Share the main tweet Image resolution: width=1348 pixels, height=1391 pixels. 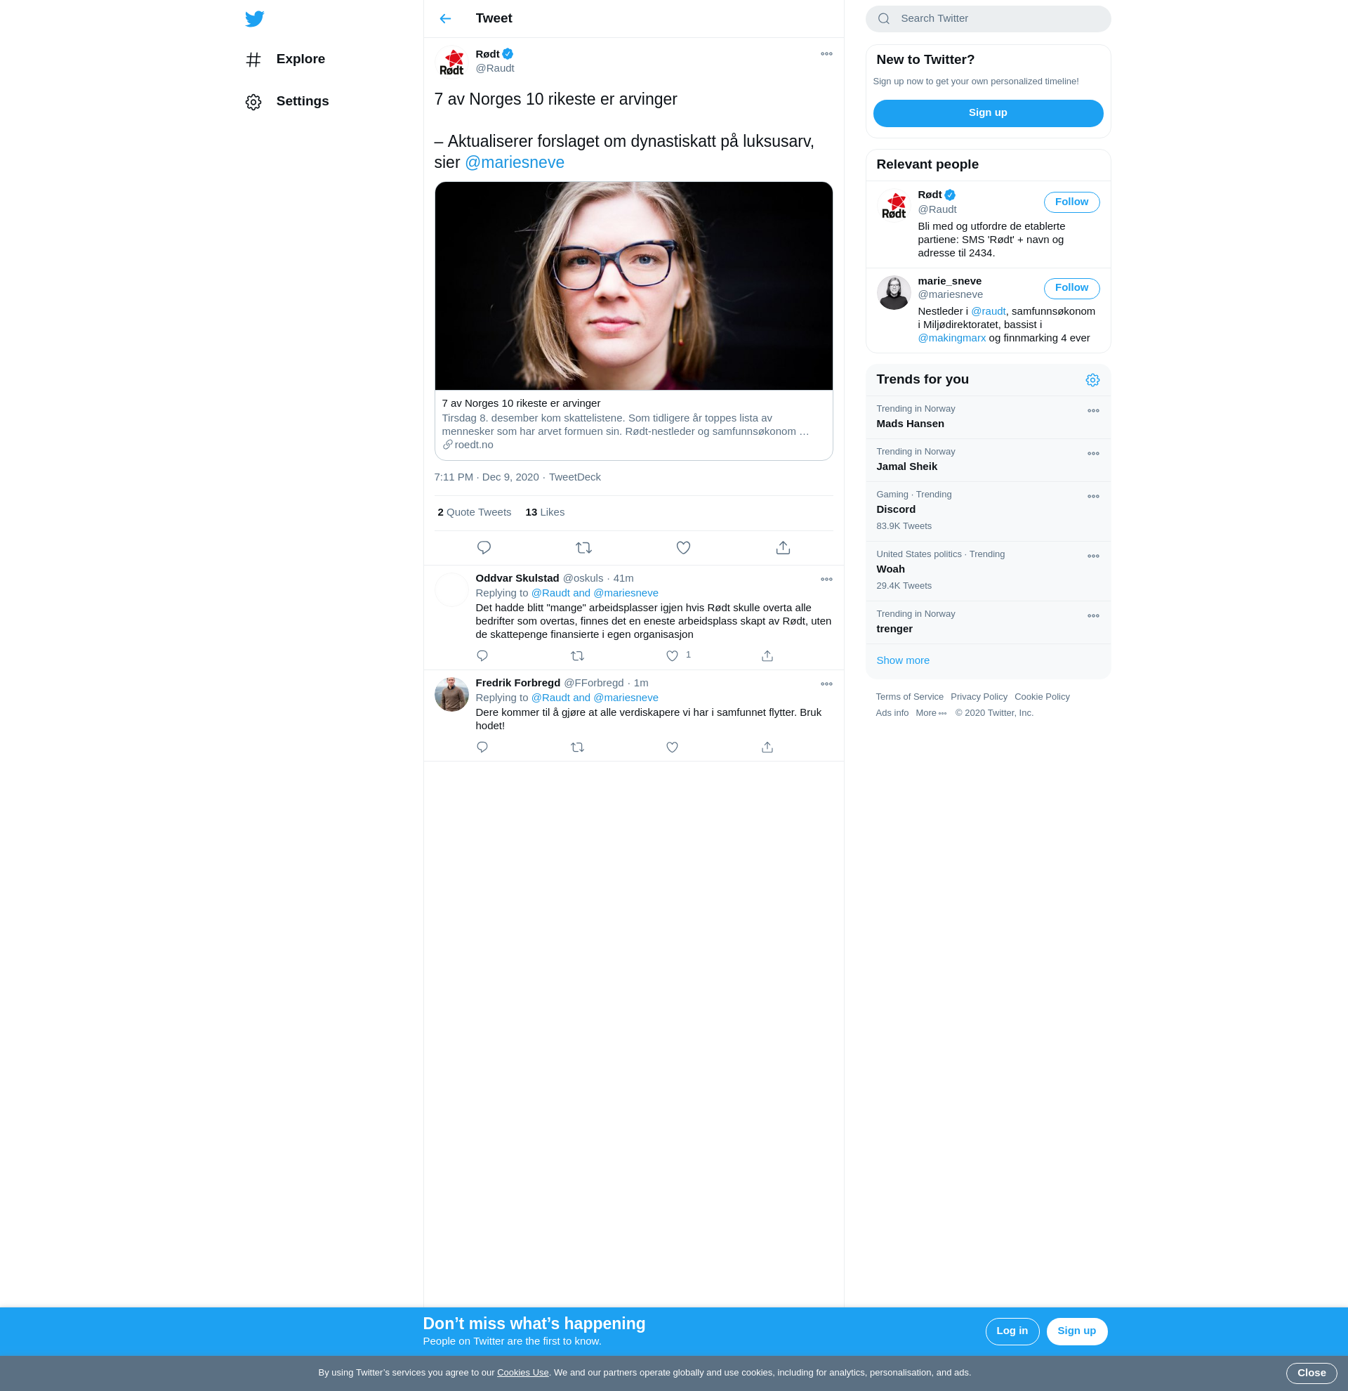(x=783, y=548)
